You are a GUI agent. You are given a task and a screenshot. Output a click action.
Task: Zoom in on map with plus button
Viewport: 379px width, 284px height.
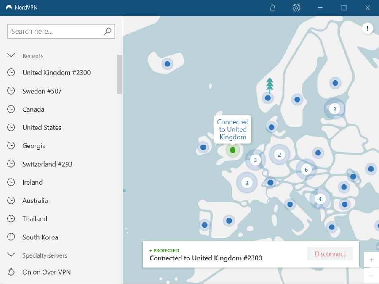pyautogui.click(x=371, y=260)
